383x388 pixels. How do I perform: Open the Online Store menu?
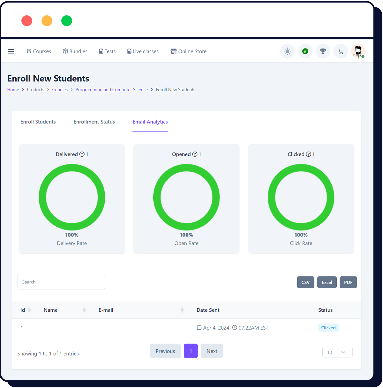(x=188, y=51)
